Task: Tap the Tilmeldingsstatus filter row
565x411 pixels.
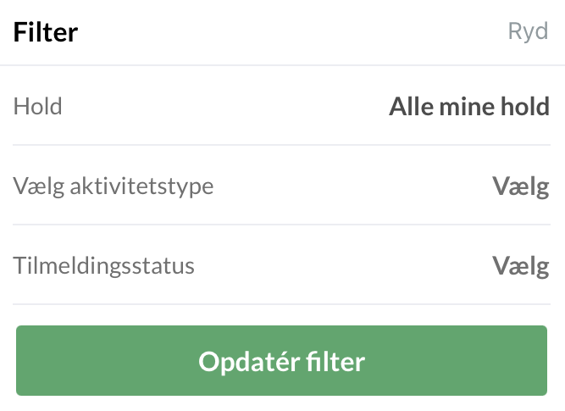Action: click(x=282, y=265)
